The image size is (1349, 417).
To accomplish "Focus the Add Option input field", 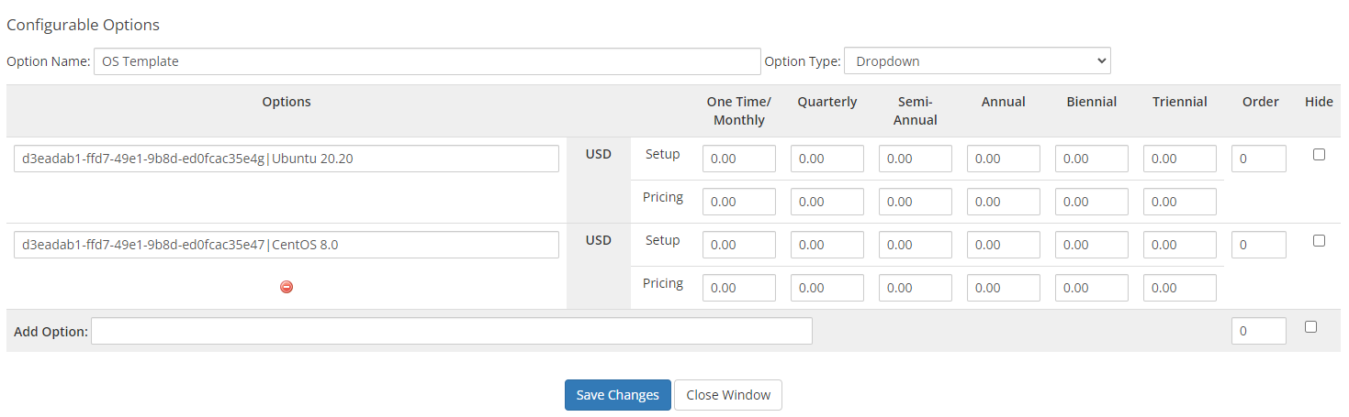I will pyautogui.click(x=451, y=331).
